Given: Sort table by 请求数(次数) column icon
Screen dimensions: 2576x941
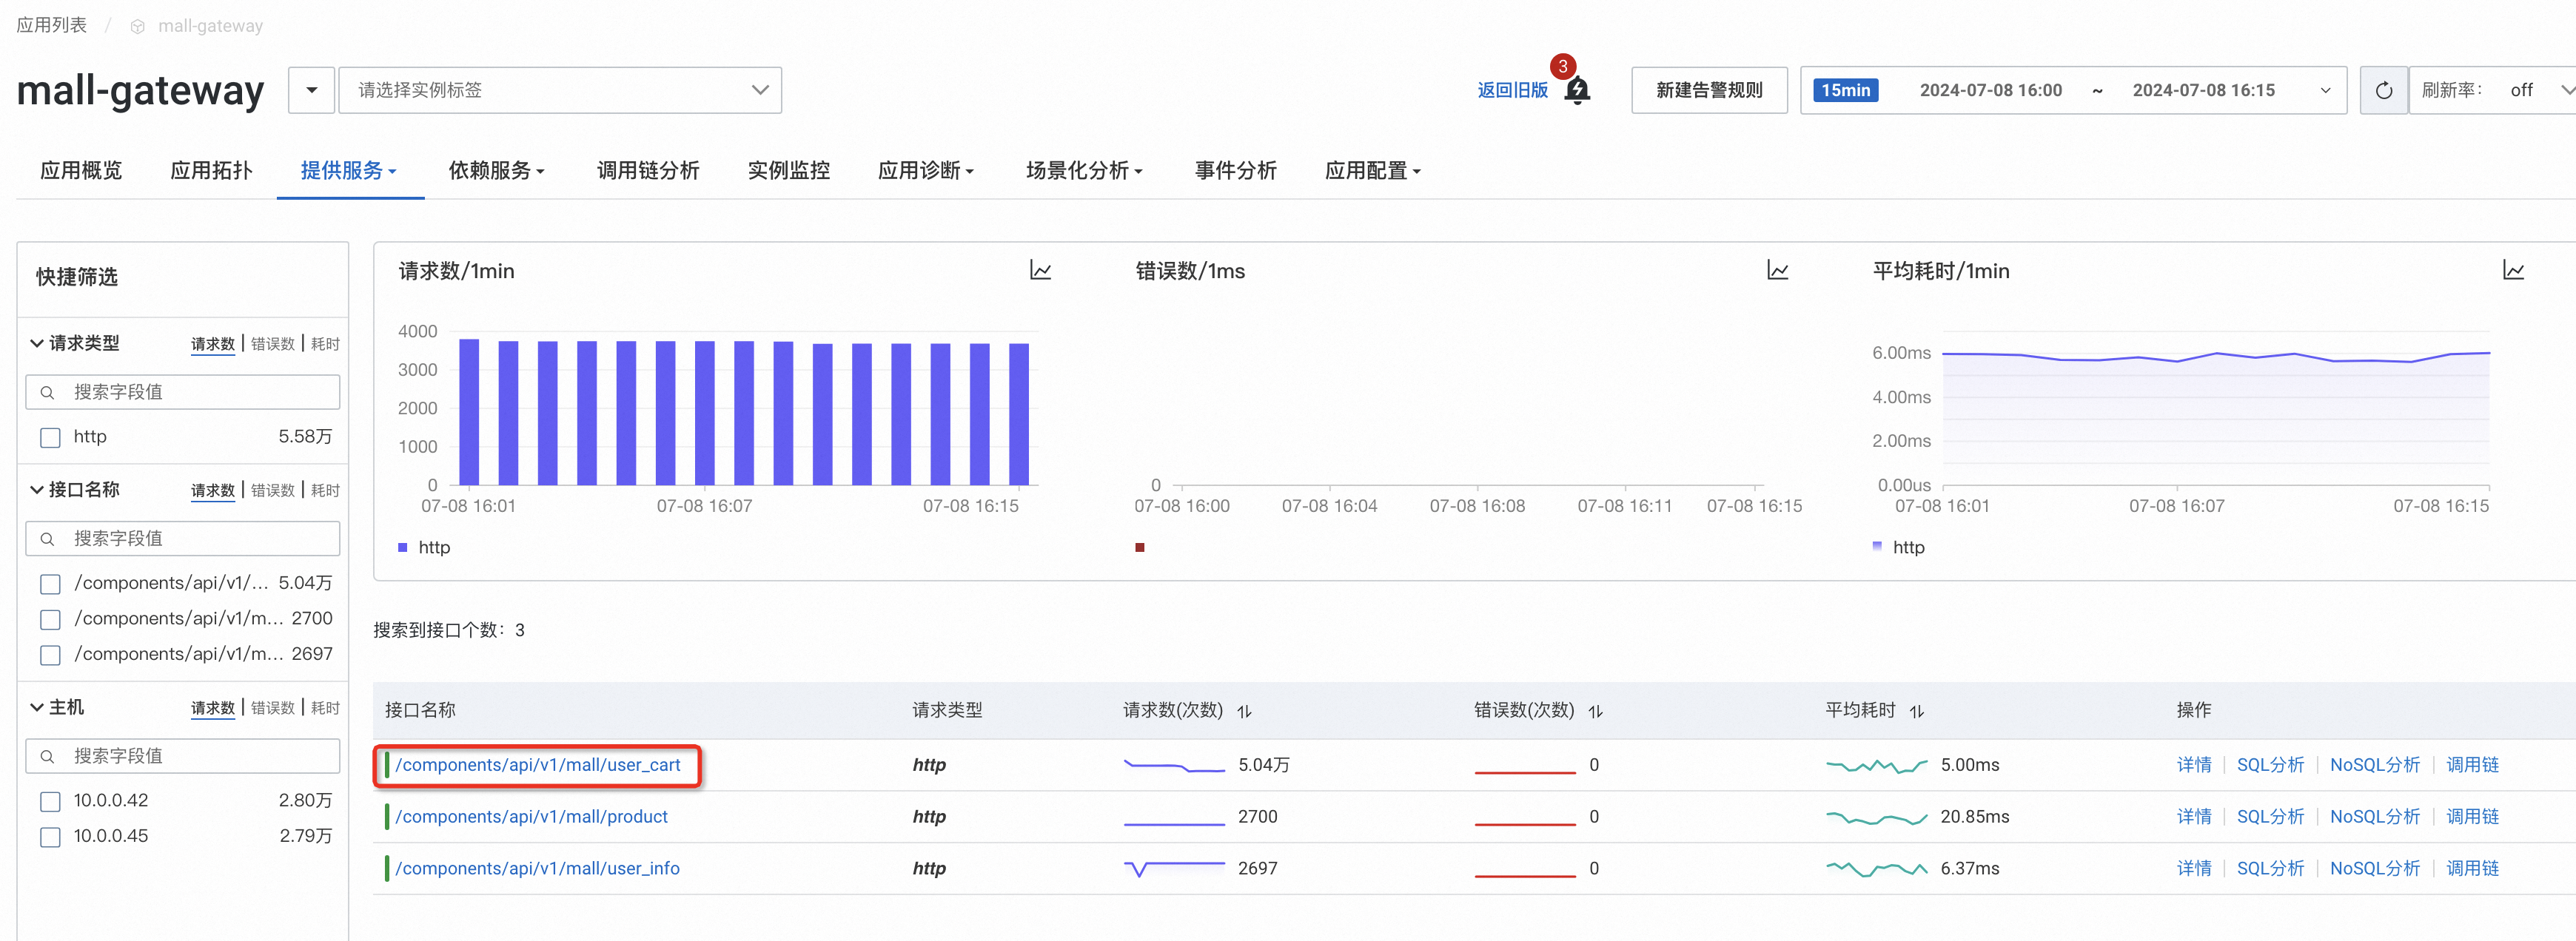Looking at the screenshot, I should point(1244,711).
